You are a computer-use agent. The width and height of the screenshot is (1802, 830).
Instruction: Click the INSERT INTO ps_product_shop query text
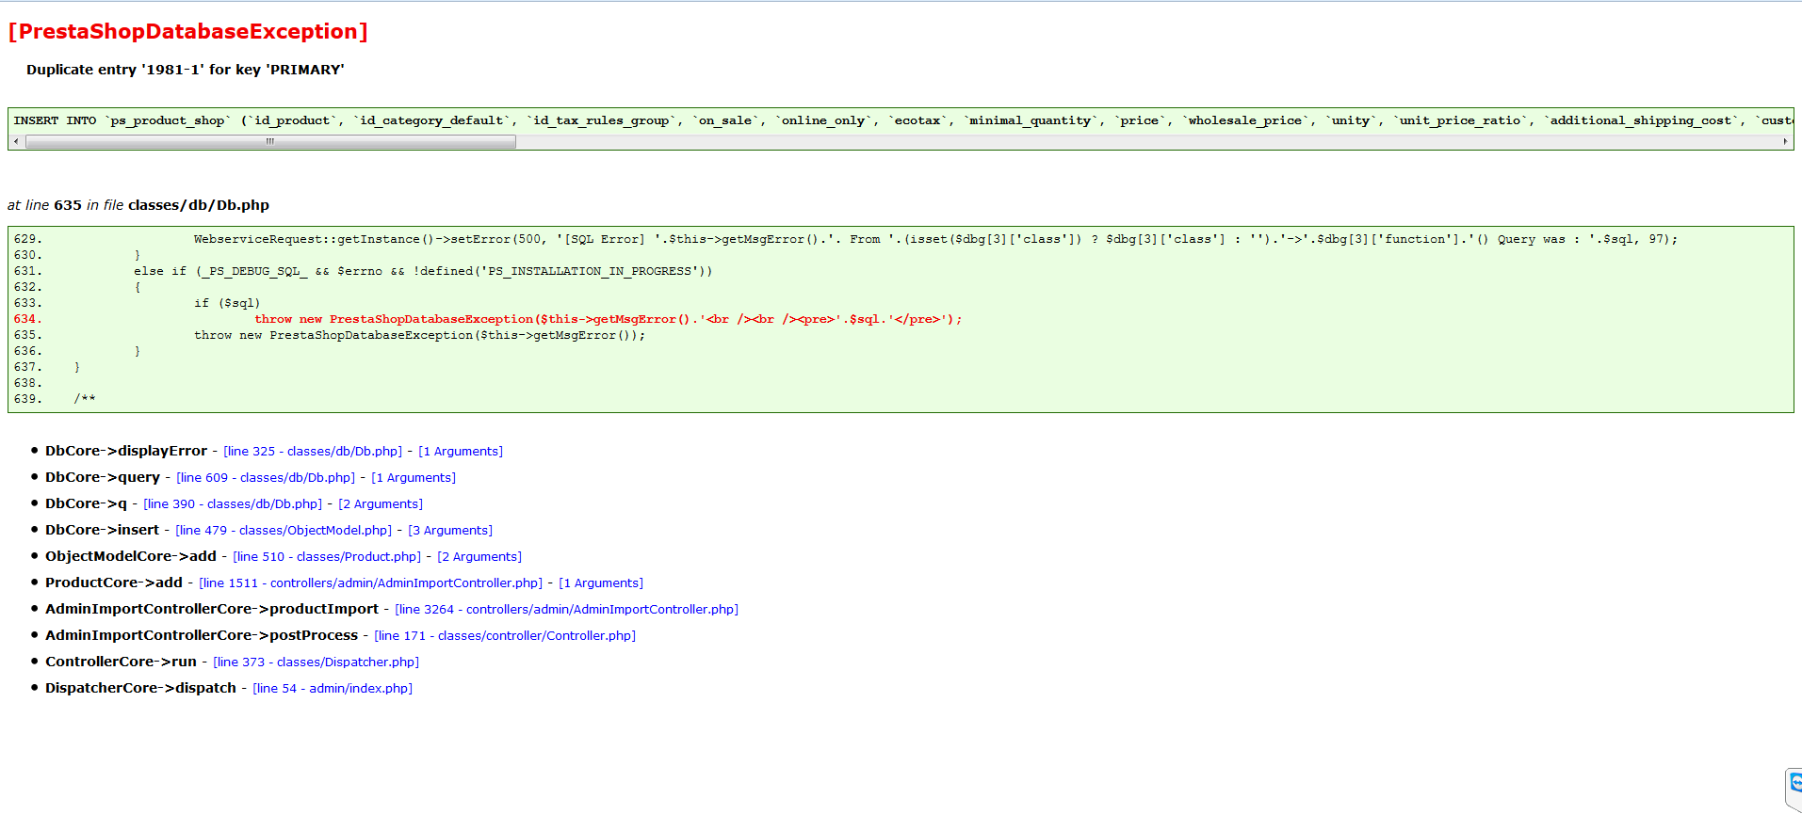tap(902, 120)
